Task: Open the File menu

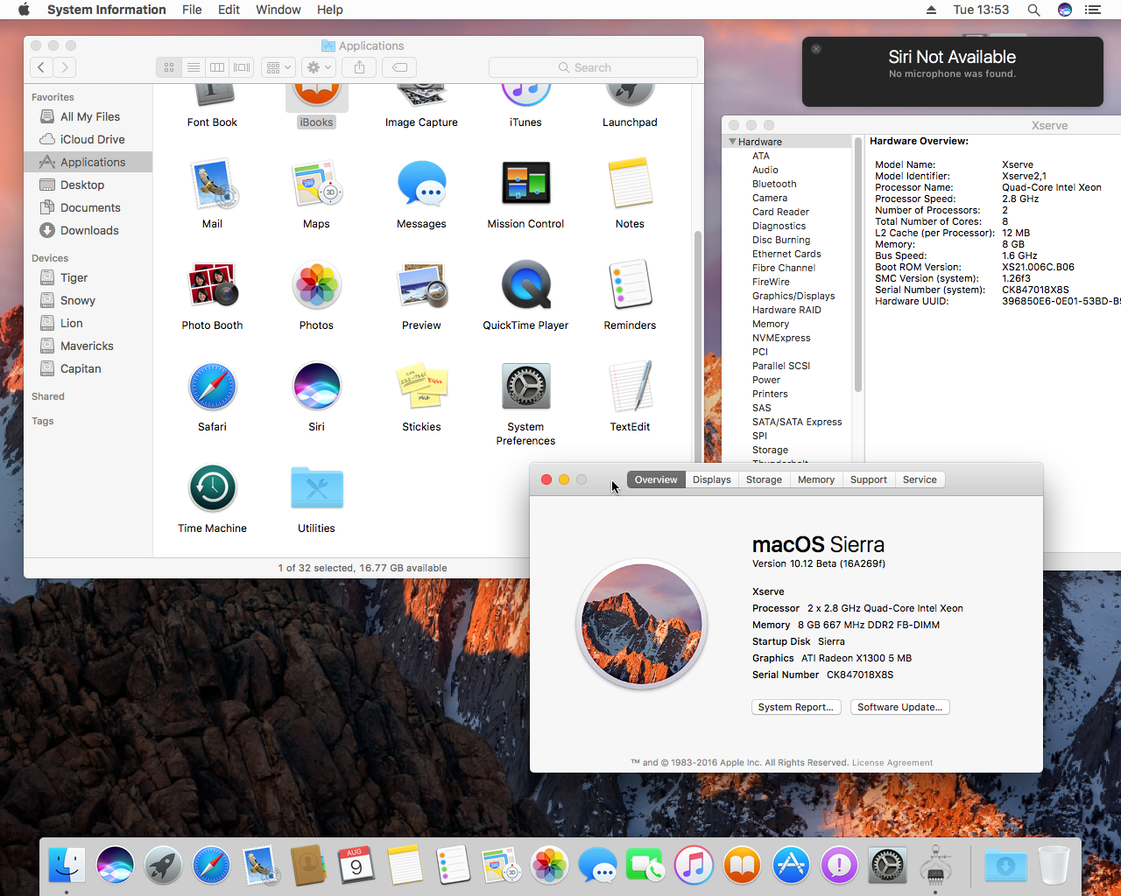Action: (192, 10)
